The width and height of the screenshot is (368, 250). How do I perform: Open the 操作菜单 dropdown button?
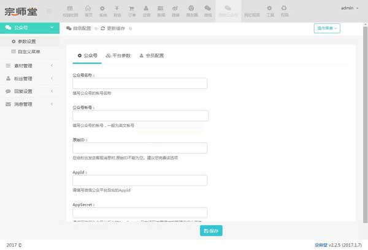coord(326,28)
